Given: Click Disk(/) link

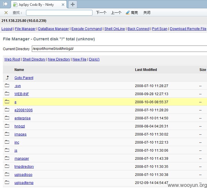Looking at the screenshot, I should pyautogui.click(x=94, y=59).
